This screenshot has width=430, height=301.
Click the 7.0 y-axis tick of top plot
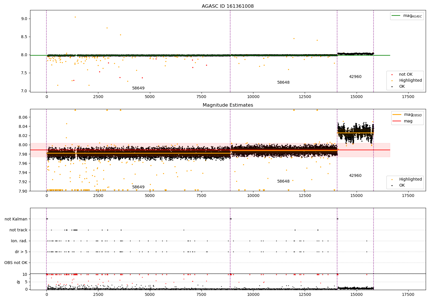pyautogui.click(x=24, y=91)
